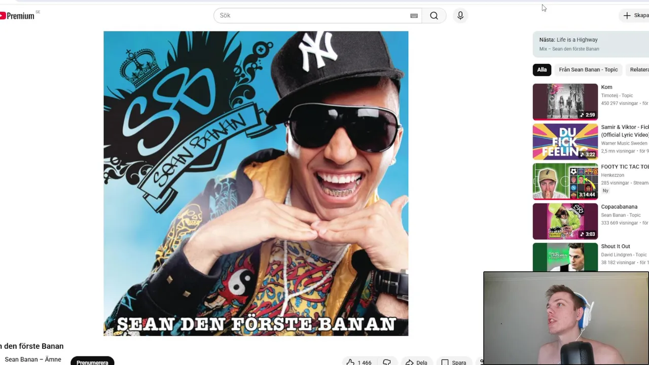Start voice search with microphone icon

460,16
